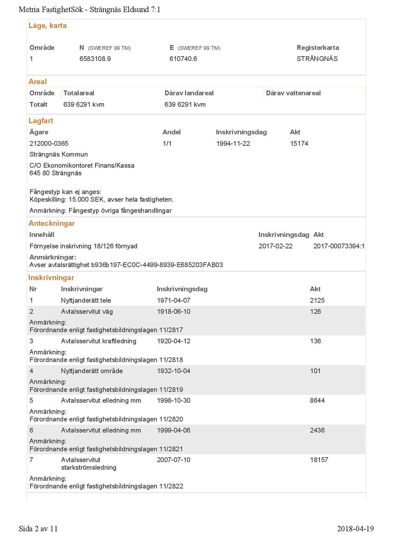Click Akt 2017-00073394:1 in Anteckningar
393x557 pixels.
339,246
